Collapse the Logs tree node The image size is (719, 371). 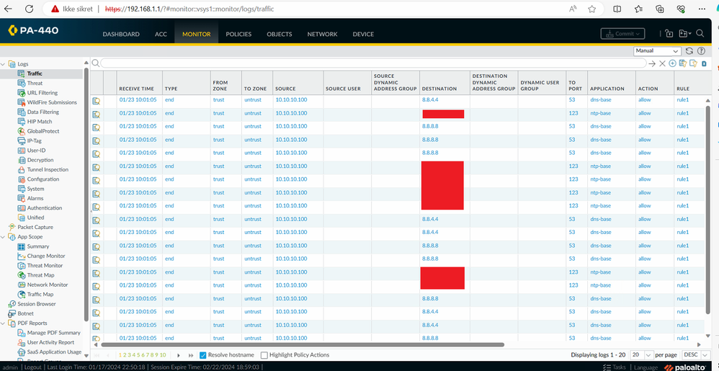click(4, 64)
